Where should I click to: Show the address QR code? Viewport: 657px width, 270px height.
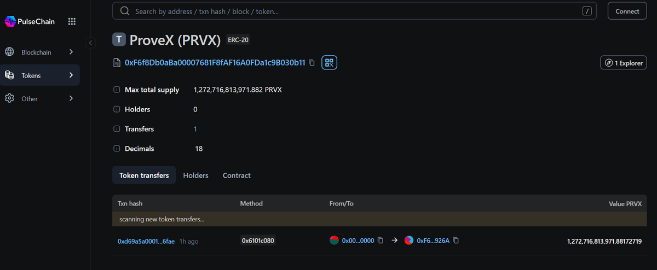(329, 63)
